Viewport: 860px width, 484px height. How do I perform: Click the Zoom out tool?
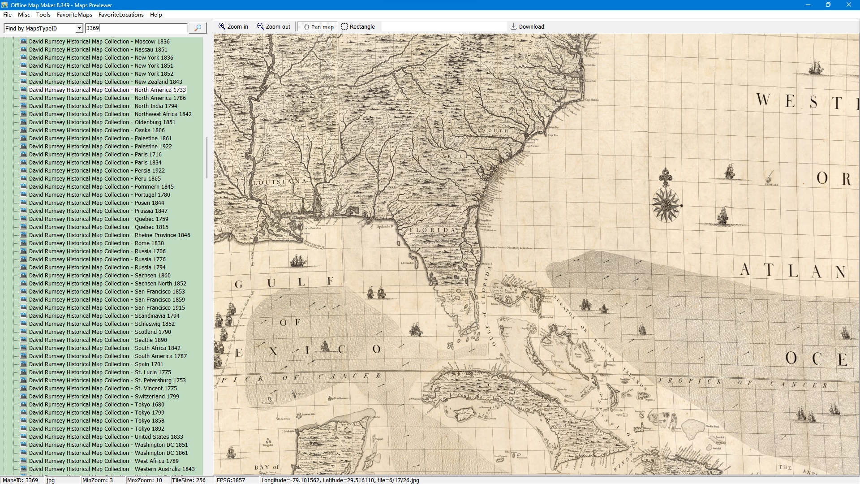(273, 27)
